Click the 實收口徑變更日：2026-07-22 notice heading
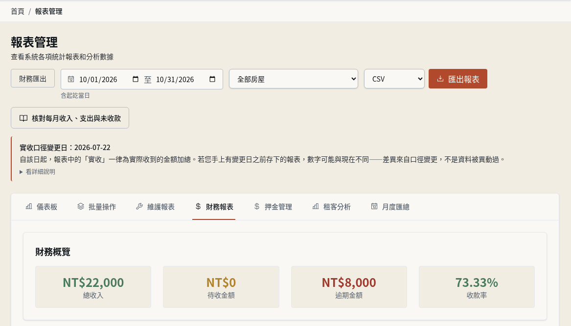The width and height of the screenshot is (571, 326). [x=65, y=147]
